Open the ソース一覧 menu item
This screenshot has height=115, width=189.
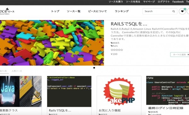pyautogui.click(x=74, y=11)
